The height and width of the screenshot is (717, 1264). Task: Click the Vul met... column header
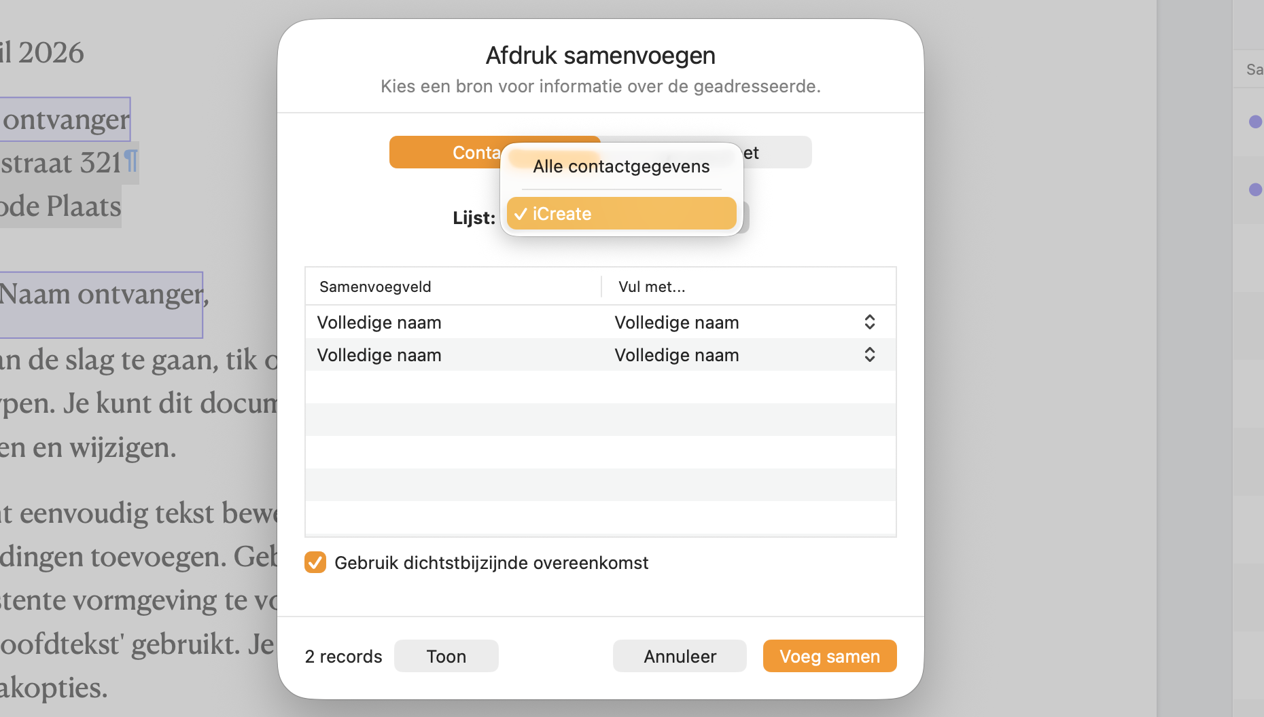652,287
